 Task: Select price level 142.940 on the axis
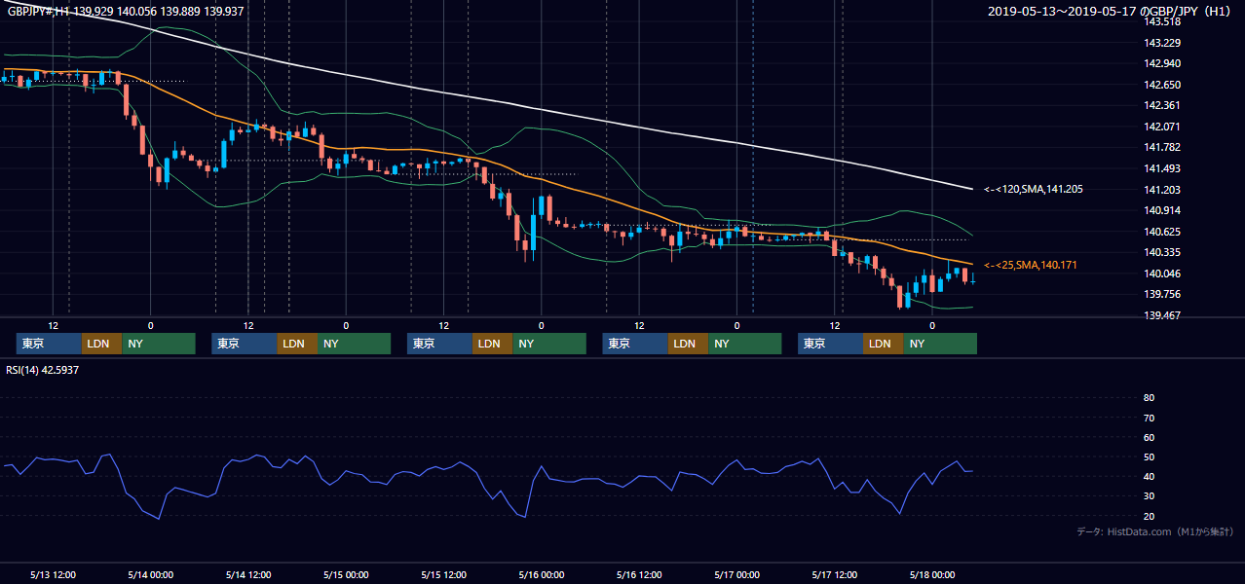[x=1161, y=63]
